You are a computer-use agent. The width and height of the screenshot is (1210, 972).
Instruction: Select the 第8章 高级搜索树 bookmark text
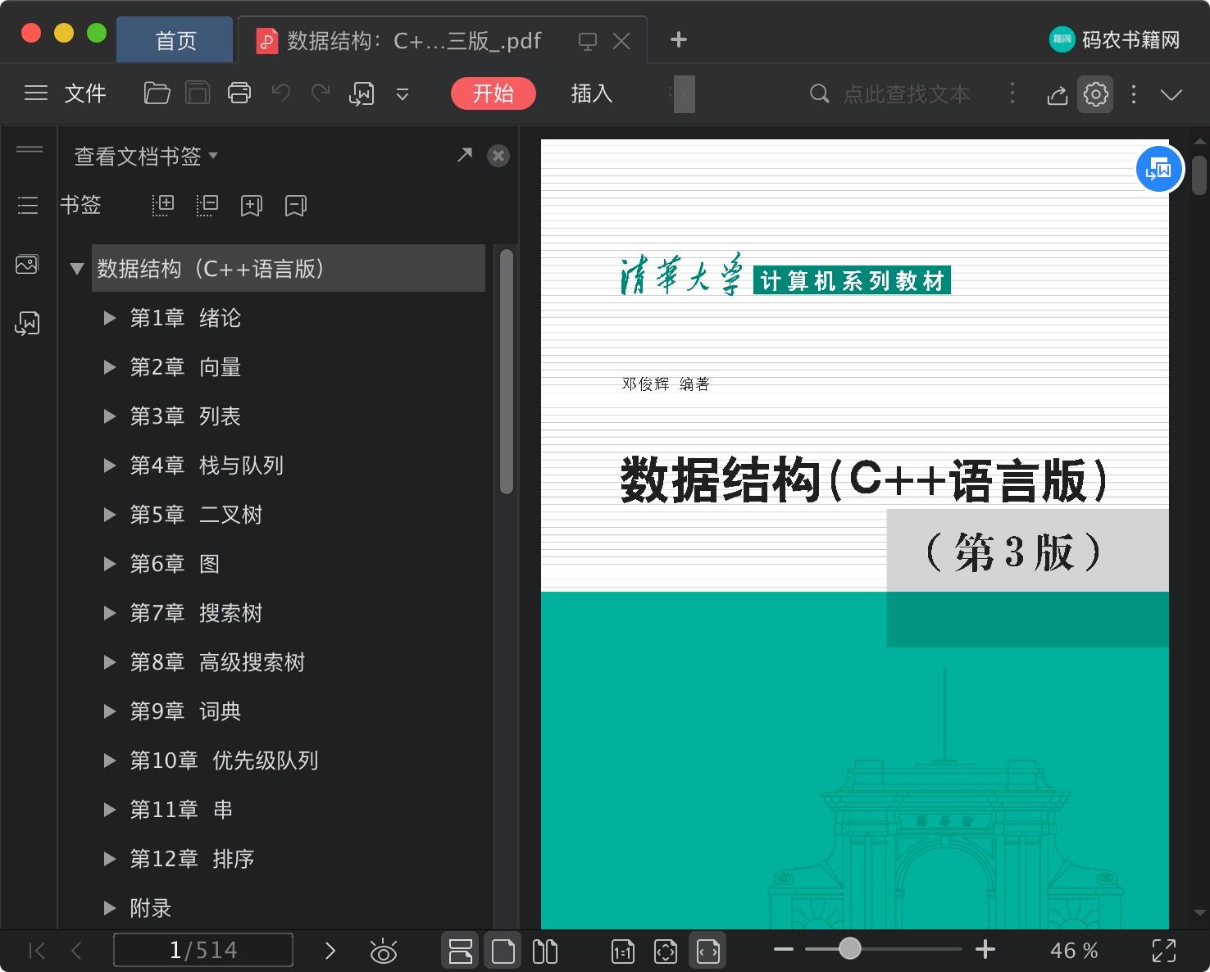pos(218,662)
